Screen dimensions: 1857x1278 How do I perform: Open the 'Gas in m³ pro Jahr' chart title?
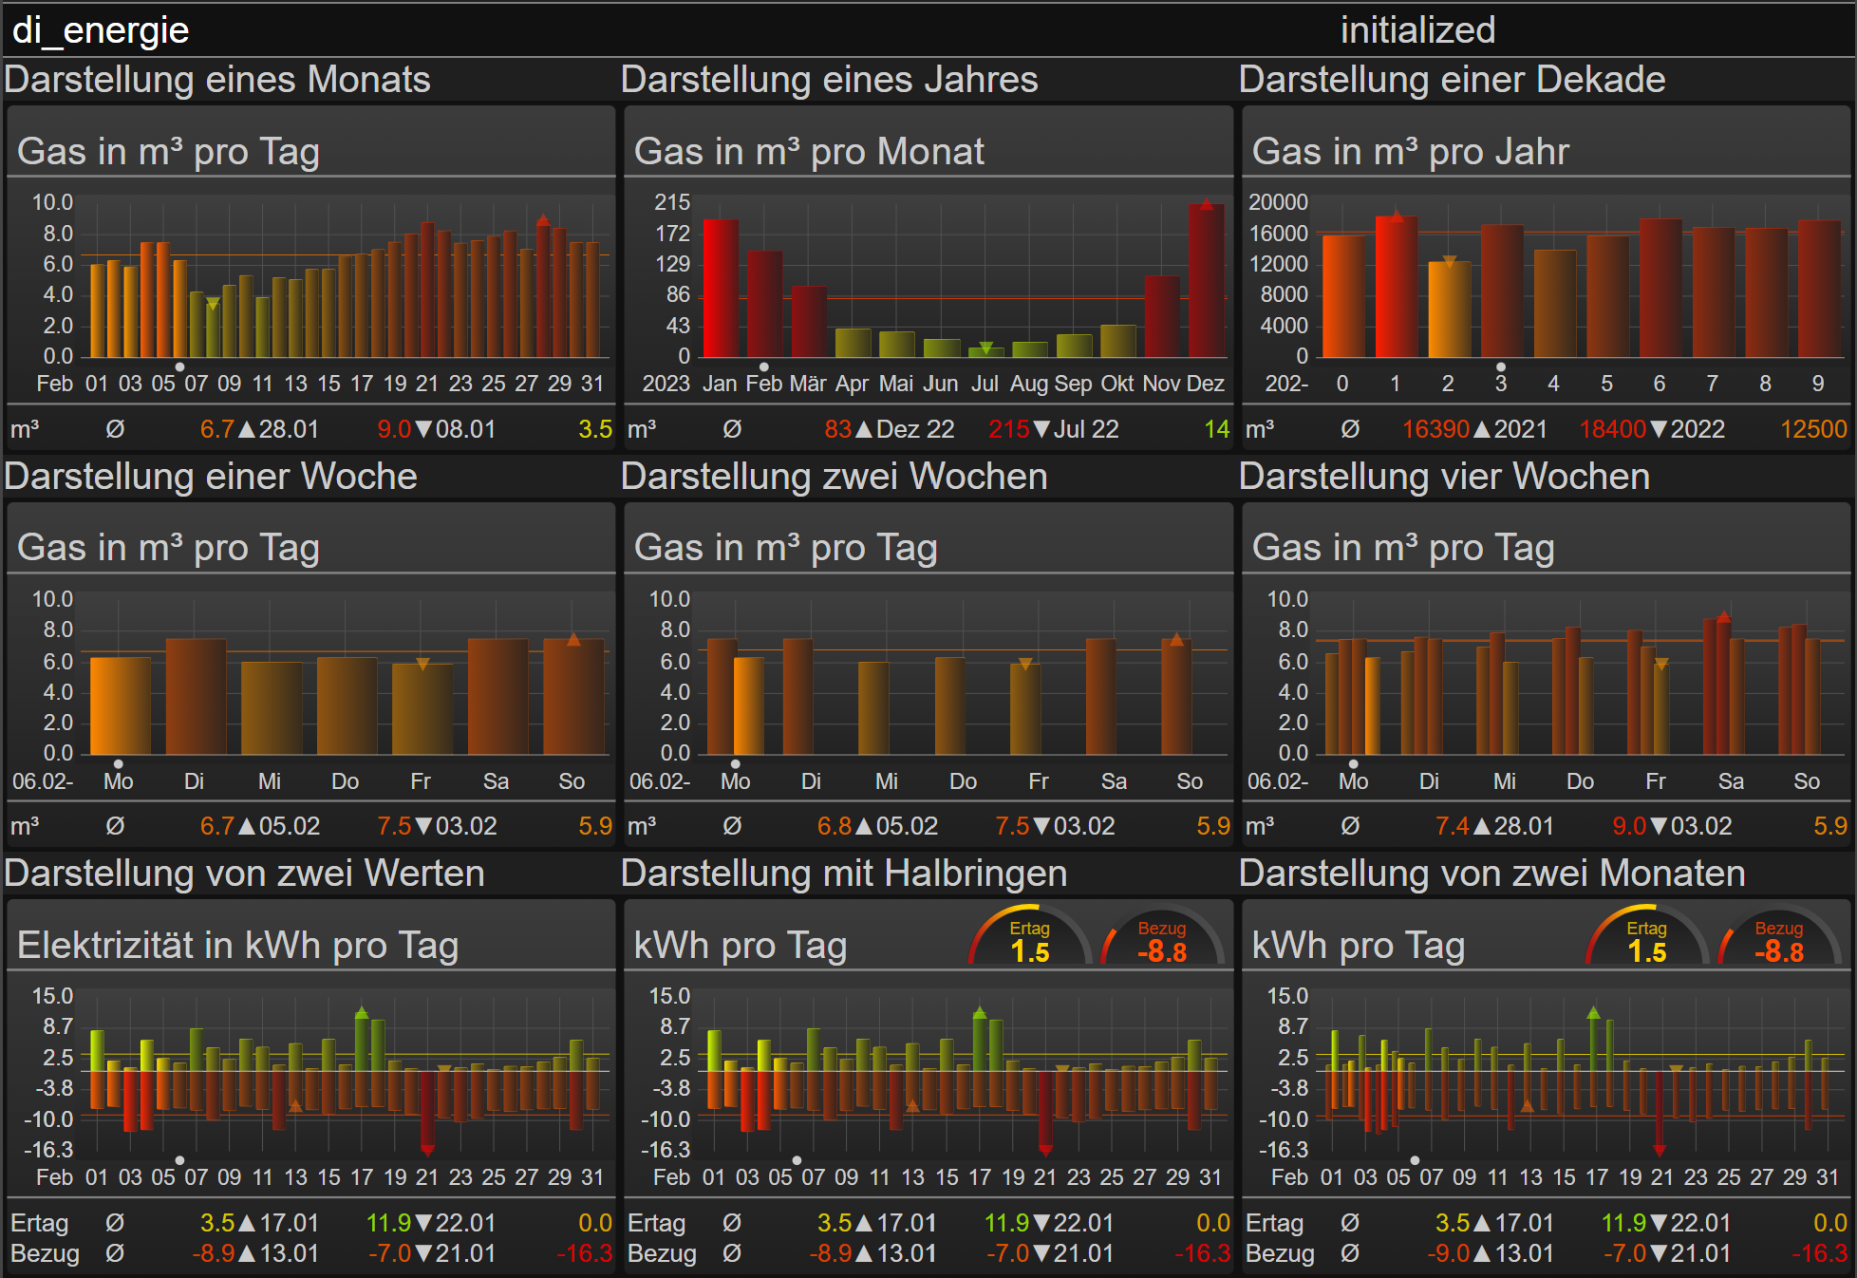tap(1410, 151)
